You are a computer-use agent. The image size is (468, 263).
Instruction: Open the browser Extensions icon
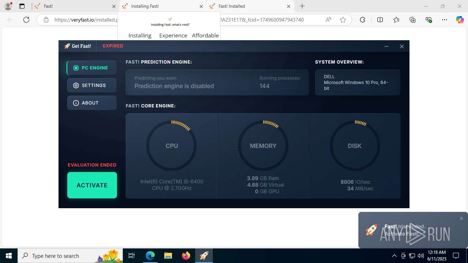pos(362,20)
